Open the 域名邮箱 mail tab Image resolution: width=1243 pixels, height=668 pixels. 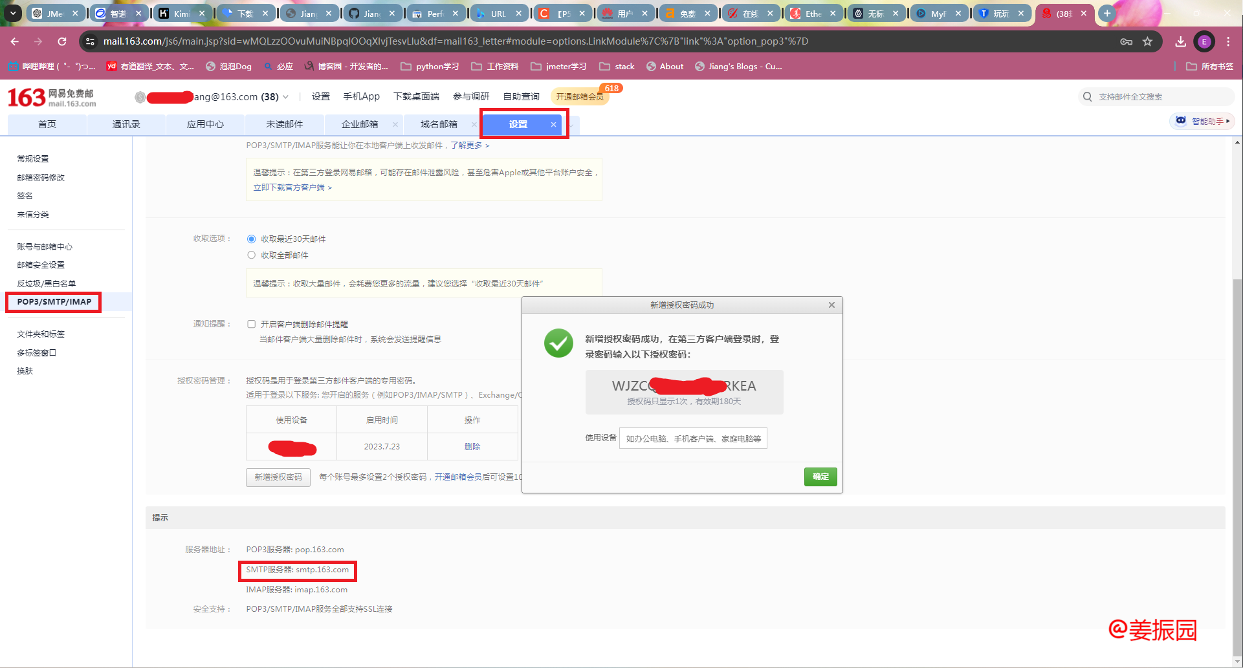[x=439, y=125]
